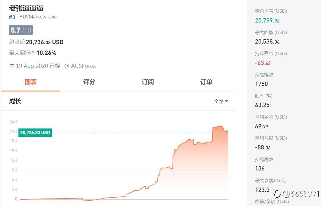The width and height of the screenshot is (321, 206).
Task: Click the calendar icon beside 19 Aug 2020
Action: pyautogui.click(x=12, y=66)
